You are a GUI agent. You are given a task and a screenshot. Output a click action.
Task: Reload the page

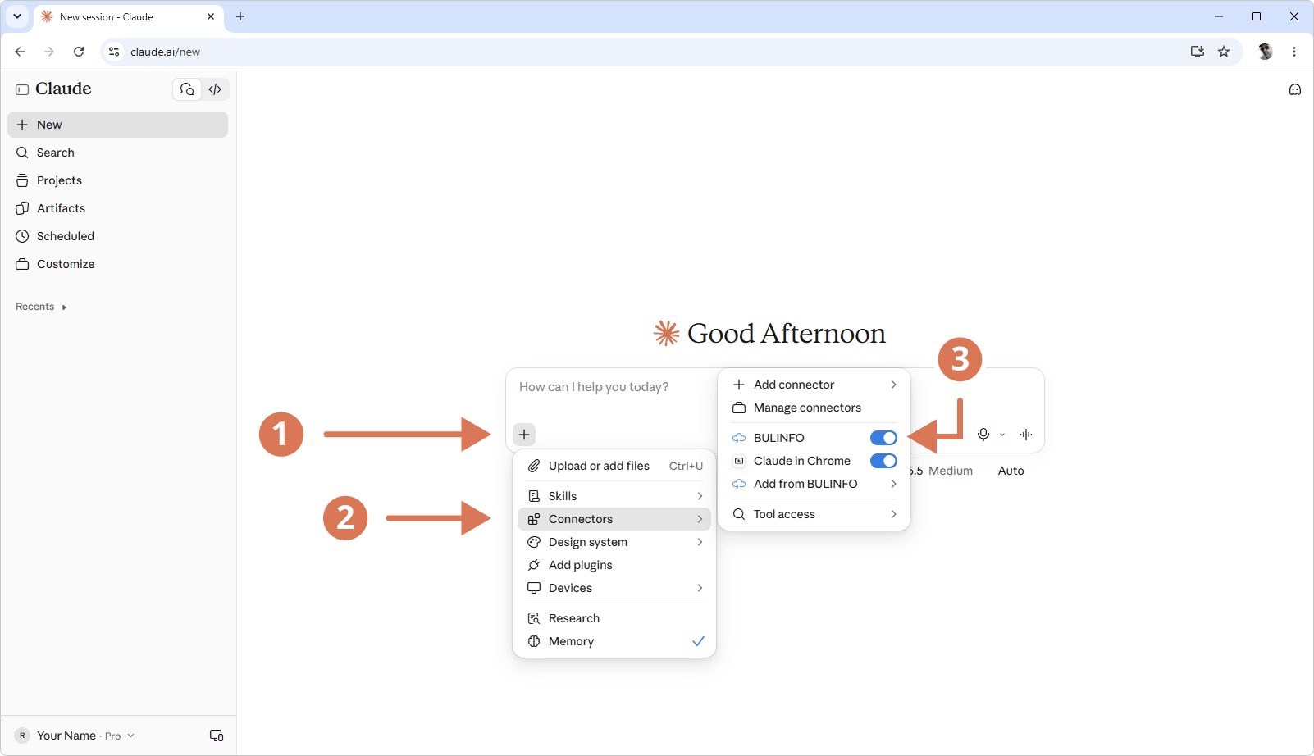point(79,52)
